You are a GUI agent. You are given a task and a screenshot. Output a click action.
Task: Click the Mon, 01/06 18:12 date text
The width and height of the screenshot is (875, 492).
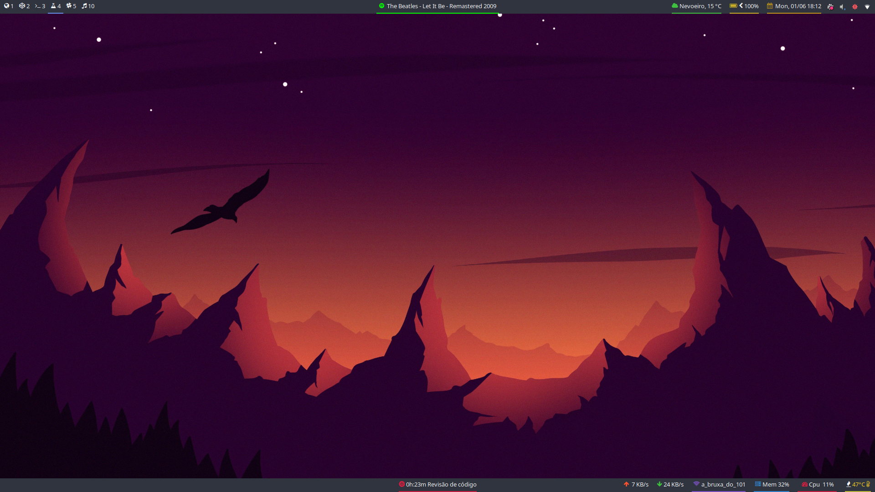(x=798, y=6)
